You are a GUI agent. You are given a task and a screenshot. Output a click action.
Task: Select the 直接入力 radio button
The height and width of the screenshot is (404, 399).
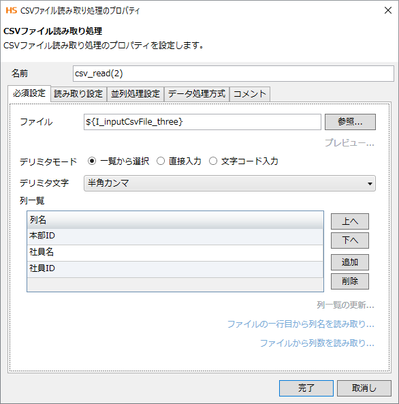click(x=161, y=161)
